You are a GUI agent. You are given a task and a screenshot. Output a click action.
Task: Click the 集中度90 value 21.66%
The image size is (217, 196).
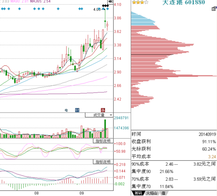pyautogui.click(x=167, y=172)
